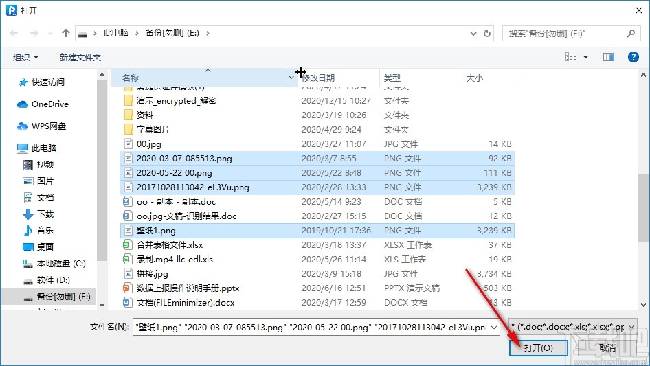Image resolution: width=650 pixels, height=366 pixels.
Task: Sort files by 名称 column
Action: coord(130,78)
